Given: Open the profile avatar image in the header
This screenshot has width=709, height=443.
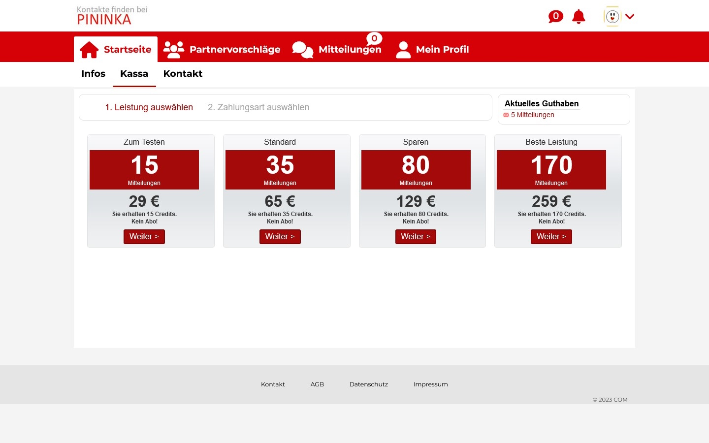Looking at the screenshot, I should (612, 16).
